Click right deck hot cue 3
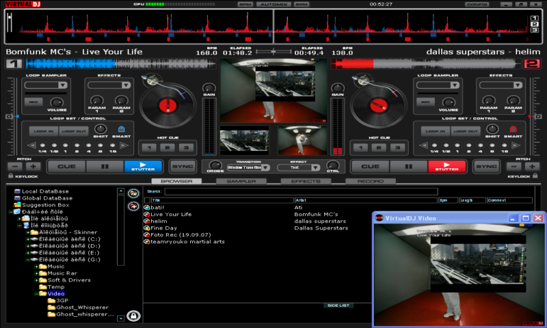The height and width of the screenshot is (328, 547). (397, 148)
